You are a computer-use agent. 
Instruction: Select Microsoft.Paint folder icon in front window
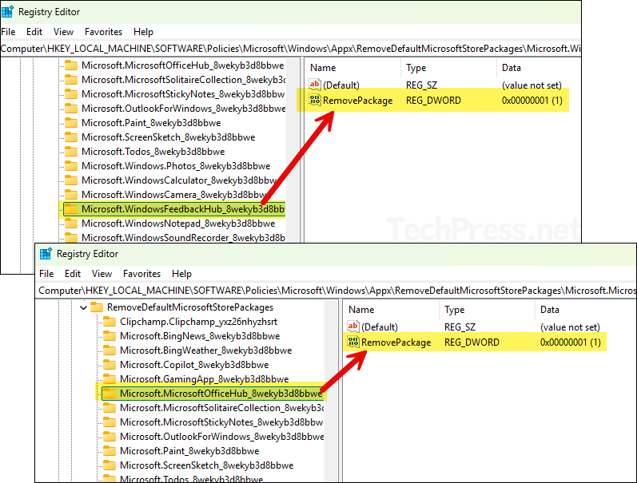pos(109,451)
